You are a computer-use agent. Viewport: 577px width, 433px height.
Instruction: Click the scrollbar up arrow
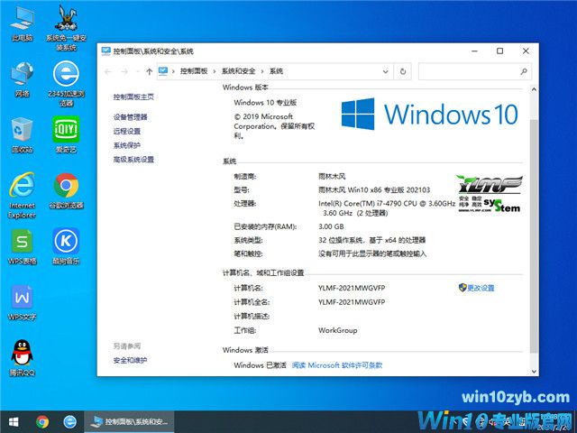click(x=534, y=89)
